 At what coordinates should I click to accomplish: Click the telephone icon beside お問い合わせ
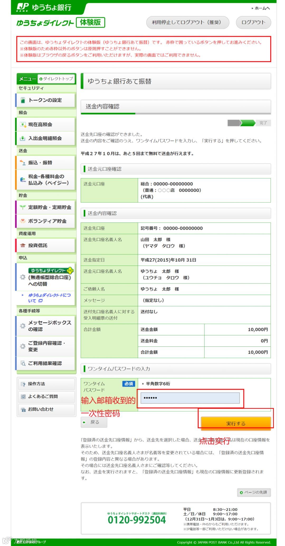pyautogui.click(x=23, y=409)
